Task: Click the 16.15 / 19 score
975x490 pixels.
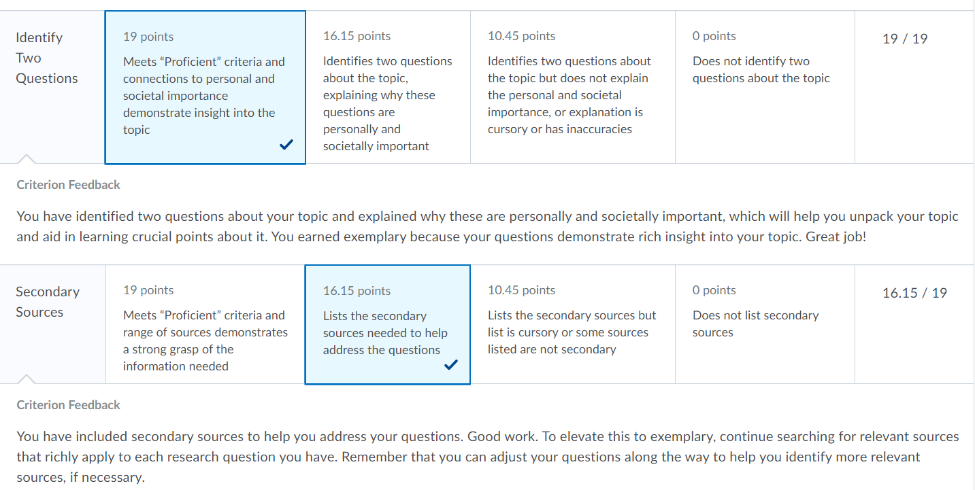Action: pos(914,293)
